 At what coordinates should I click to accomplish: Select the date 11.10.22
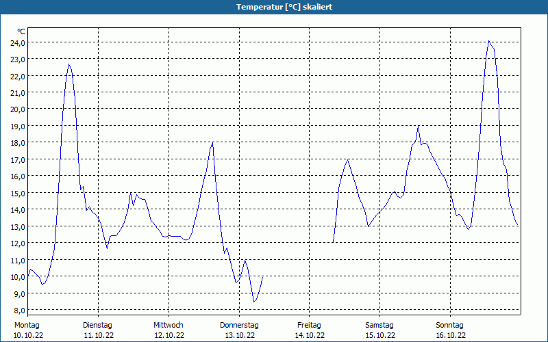(x=99, y=336)
